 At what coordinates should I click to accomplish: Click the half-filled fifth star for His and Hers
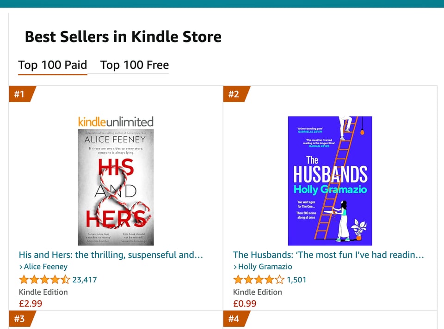click(x=66, y=280)
